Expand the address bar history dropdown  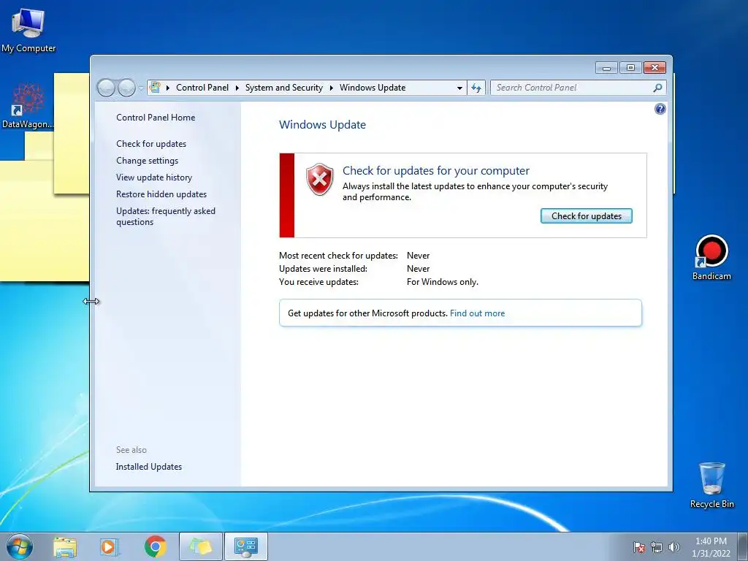(x=459, y=88)
